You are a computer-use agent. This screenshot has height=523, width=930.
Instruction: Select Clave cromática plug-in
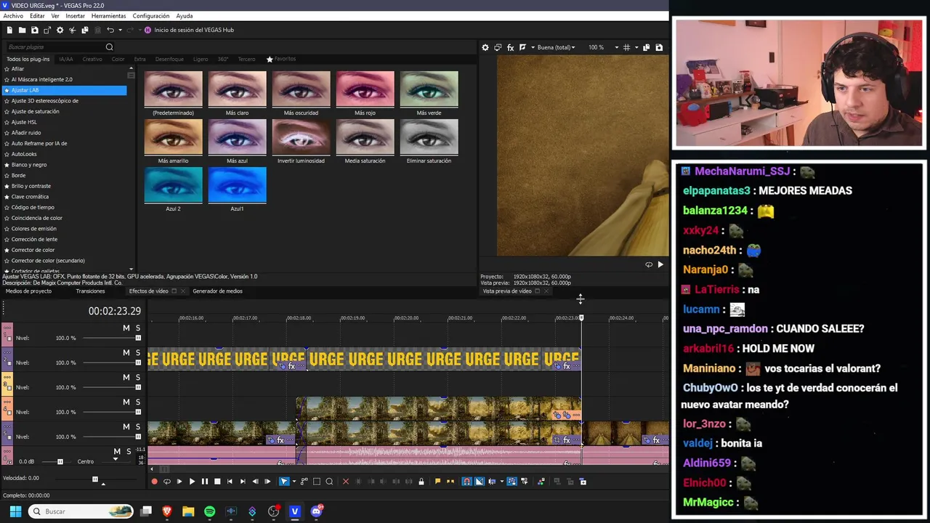coord(30,197)
